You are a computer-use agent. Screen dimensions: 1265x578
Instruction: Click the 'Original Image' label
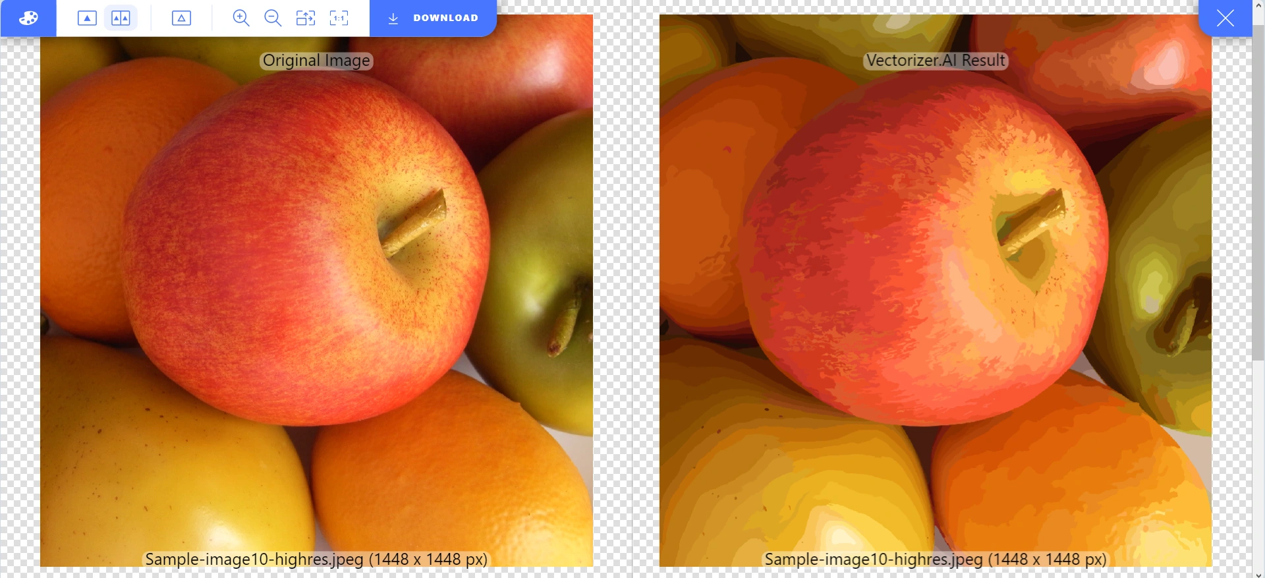(x=316, y=61)
